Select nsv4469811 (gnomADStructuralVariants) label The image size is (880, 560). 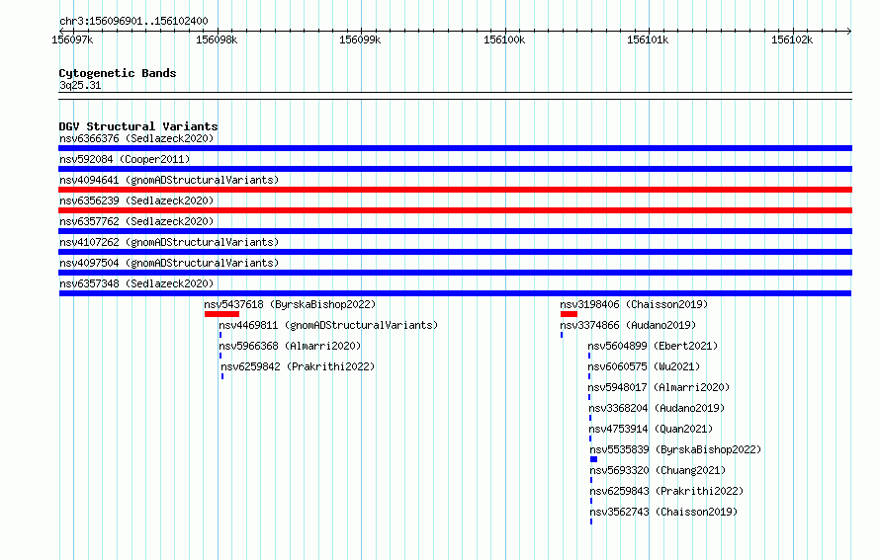328,325
